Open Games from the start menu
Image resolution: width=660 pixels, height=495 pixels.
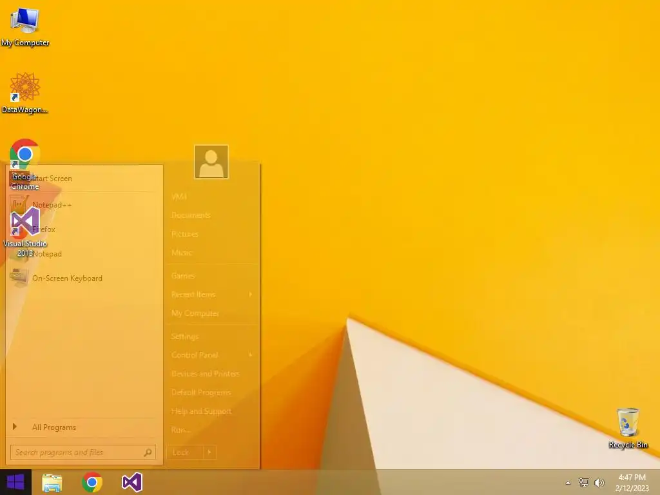(212, 276)
